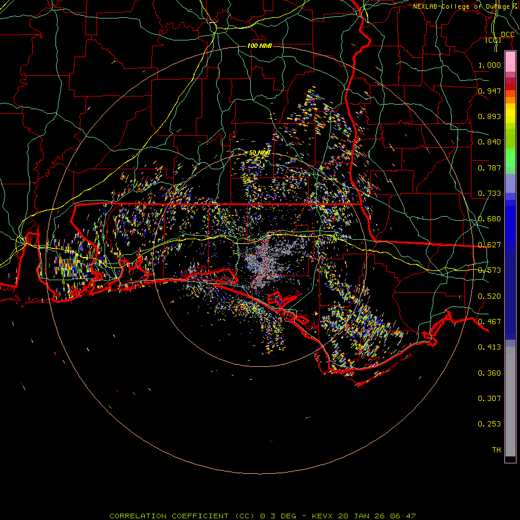Click the 0.467 color bar value

[489, 322]
